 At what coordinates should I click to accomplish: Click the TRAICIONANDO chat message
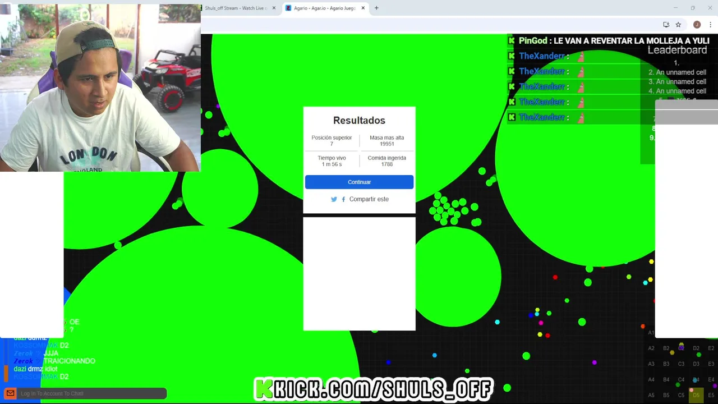pyautogui.click(x=69, y=361)
